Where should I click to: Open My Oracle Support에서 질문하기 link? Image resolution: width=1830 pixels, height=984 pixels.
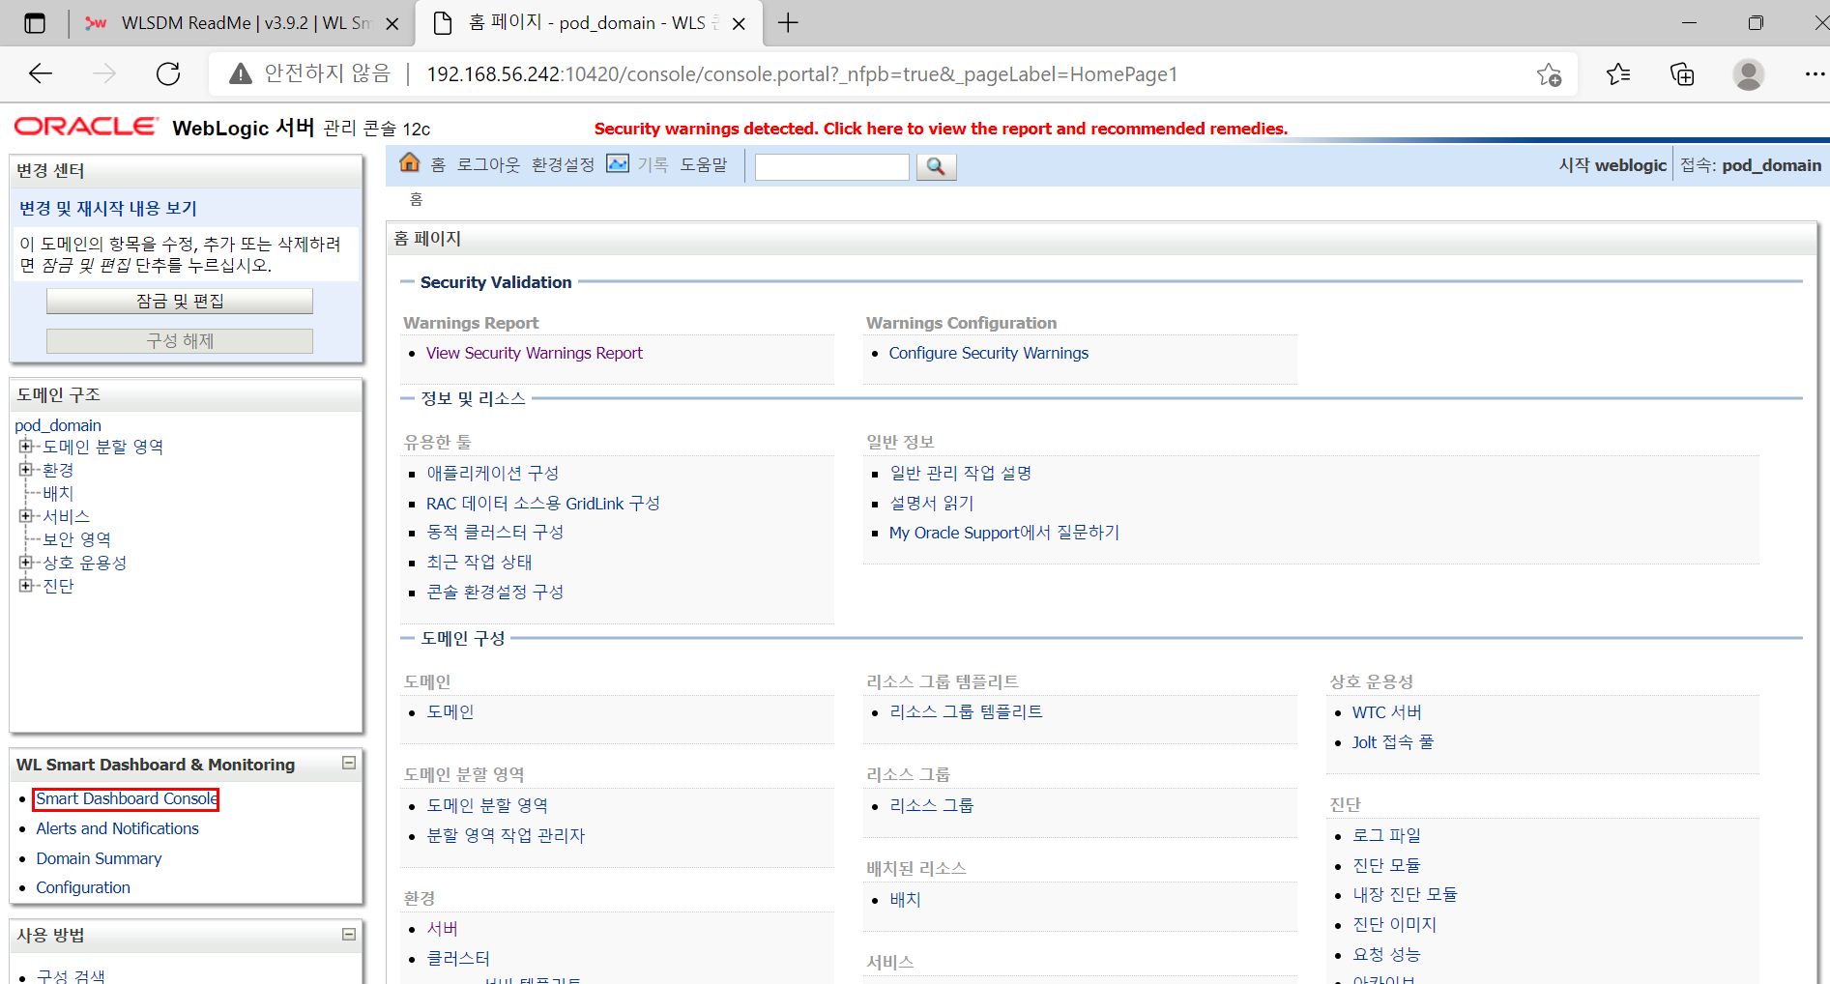point(1004,532)
